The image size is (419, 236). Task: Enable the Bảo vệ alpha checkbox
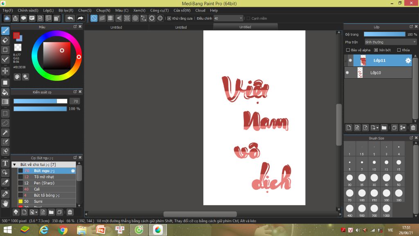(x=348, y=50)
